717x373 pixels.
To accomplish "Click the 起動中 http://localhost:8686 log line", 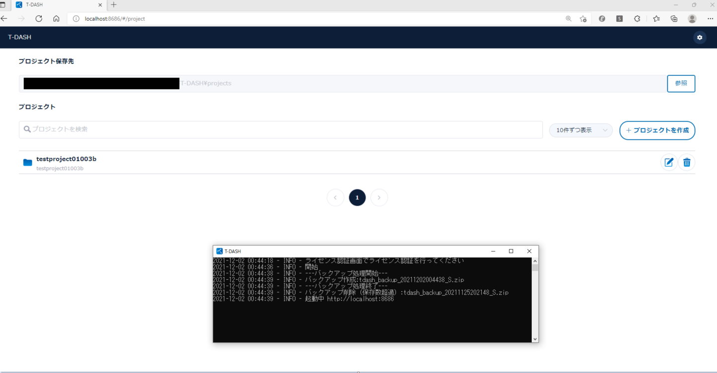I will click(303, 299).
